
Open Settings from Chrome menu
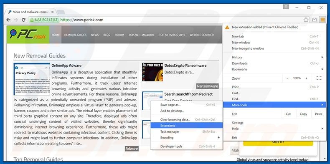coord(274,123)
